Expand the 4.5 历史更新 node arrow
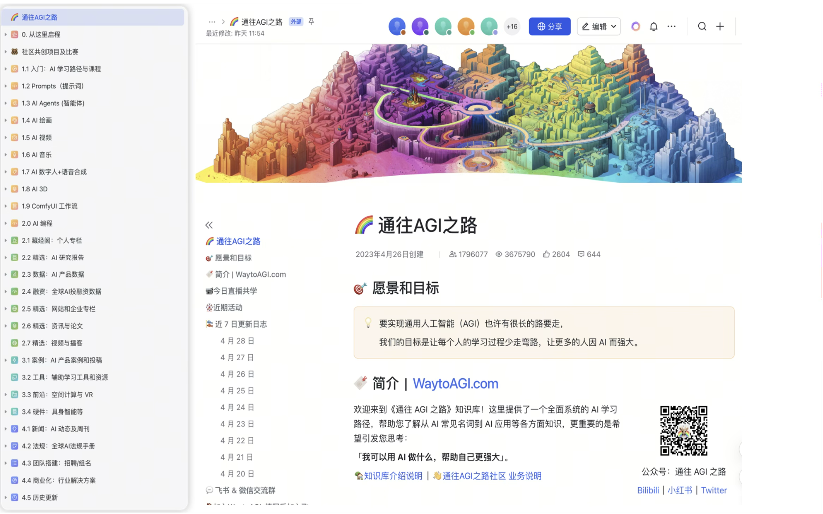823x514 pixels. pos(6,497)
